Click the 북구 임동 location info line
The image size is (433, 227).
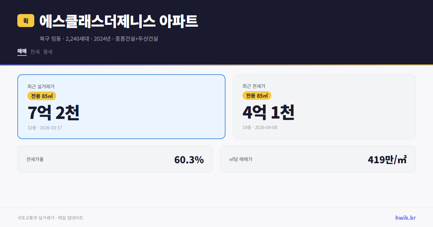99,38
